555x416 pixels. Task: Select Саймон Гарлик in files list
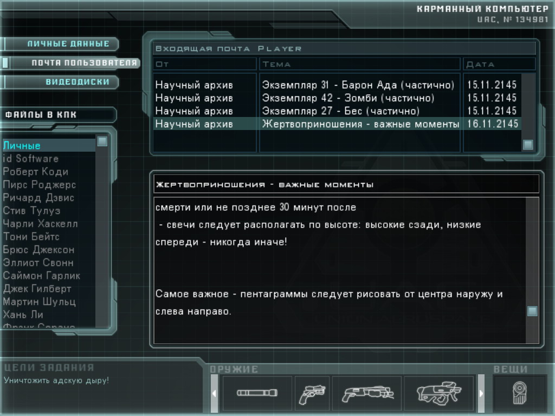click(x=48, y=276)
